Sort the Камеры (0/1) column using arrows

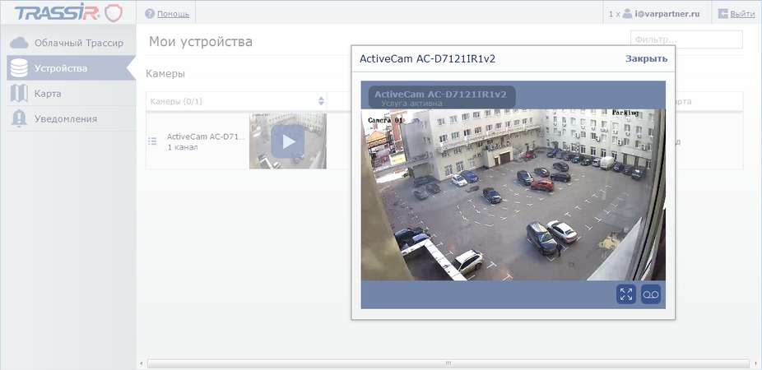321,101
